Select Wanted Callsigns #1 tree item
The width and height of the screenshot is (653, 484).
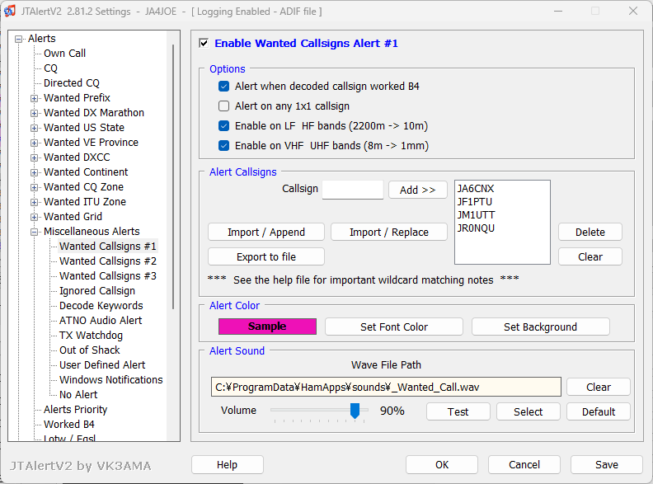108,247
